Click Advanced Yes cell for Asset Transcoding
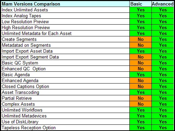 click(163, 92)
